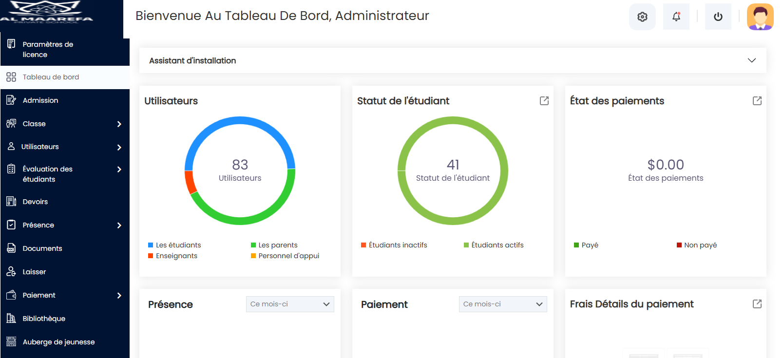Viewport: 784px width, 358px height.
Task: Open Paiement period dropdown Ce mois-ci
Action: 503,304
